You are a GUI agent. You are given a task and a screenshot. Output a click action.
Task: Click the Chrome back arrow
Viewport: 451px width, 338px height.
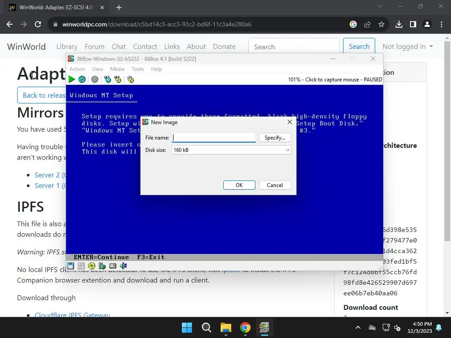[x=10, y=24]
